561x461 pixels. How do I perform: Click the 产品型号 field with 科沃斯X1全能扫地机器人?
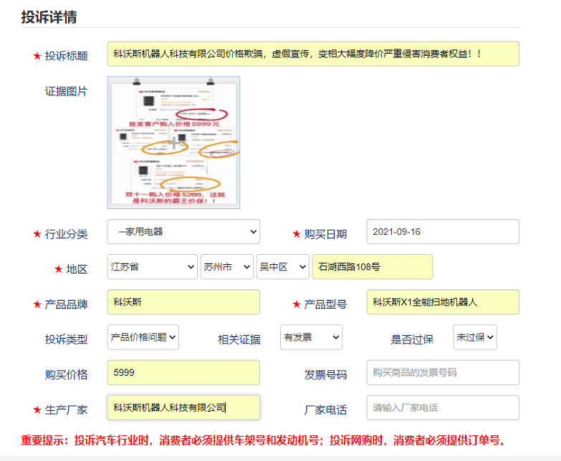(443, 302)
